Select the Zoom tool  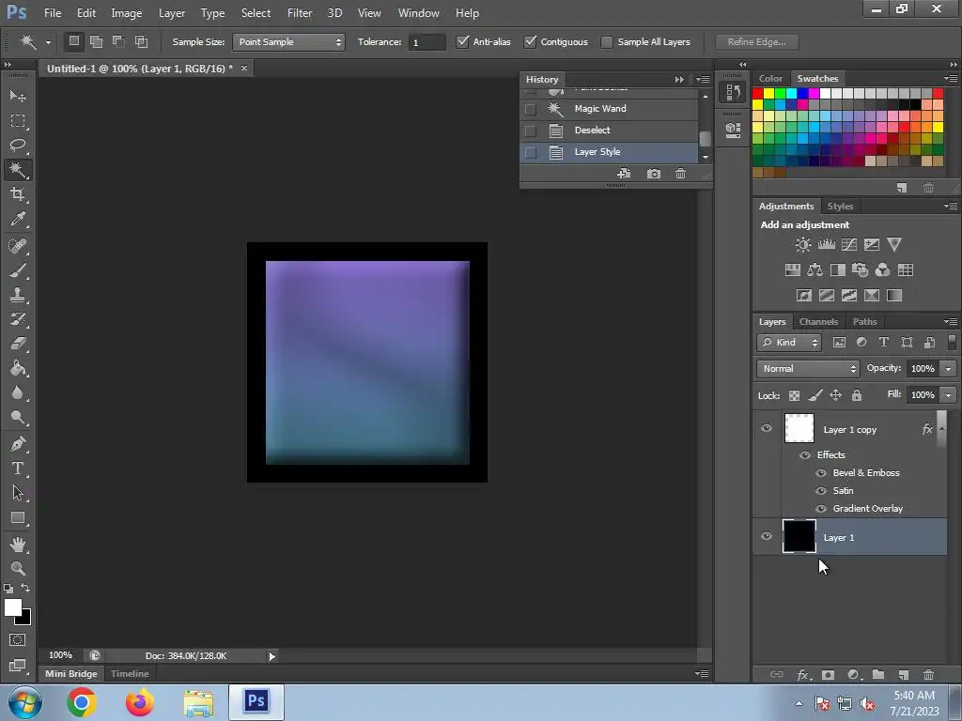point(18,568)
